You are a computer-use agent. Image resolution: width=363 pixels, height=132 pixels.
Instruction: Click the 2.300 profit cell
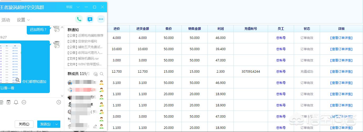[x=221, y=72]
